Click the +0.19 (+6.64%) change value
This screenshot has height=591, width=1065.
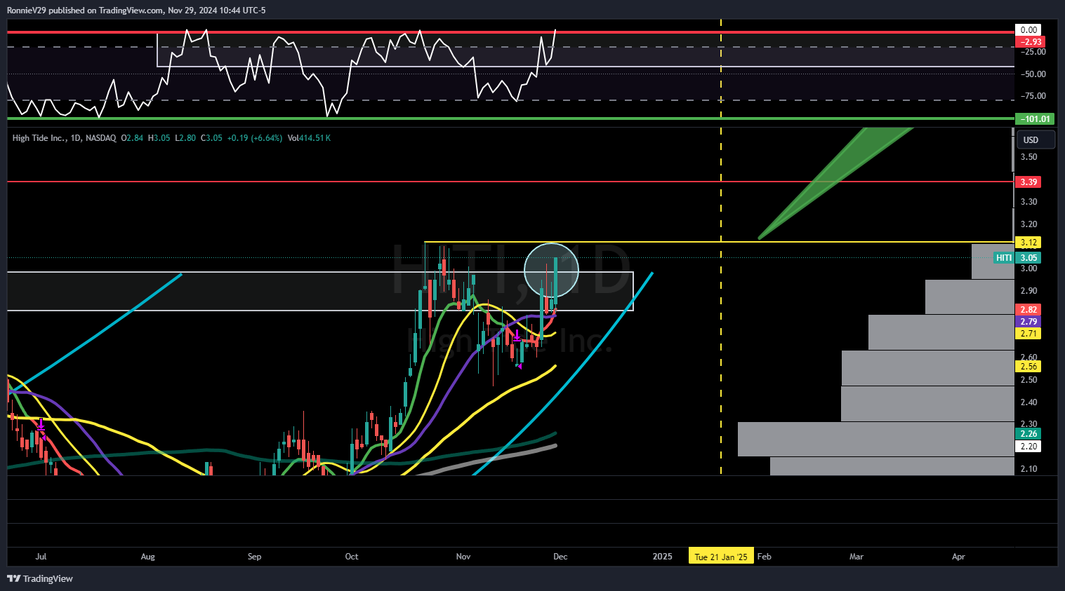coord(254,138)
